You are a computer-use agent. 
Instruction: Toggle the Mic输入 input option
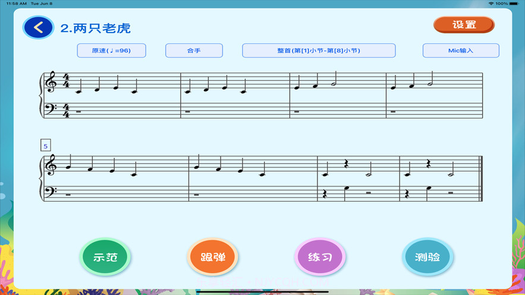coord(460,50)
